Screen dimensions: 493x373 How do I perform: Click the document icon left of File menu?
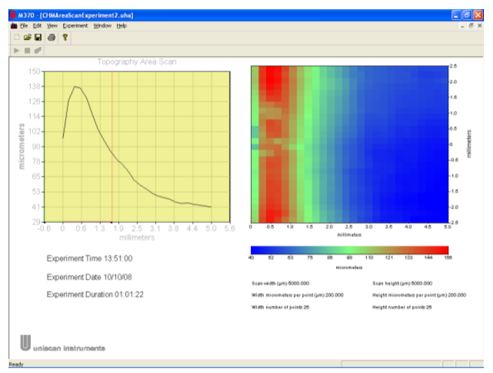(x=13, y=25)
